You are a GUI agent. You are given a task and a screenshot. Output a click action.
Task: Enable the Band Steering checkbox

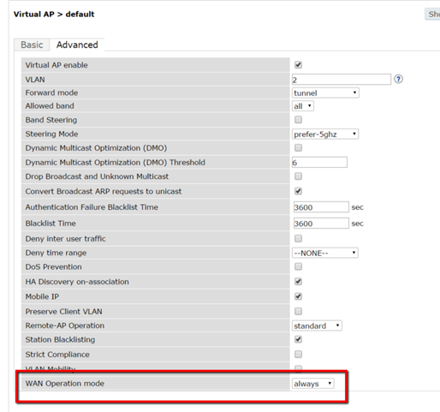coord(298,120)
